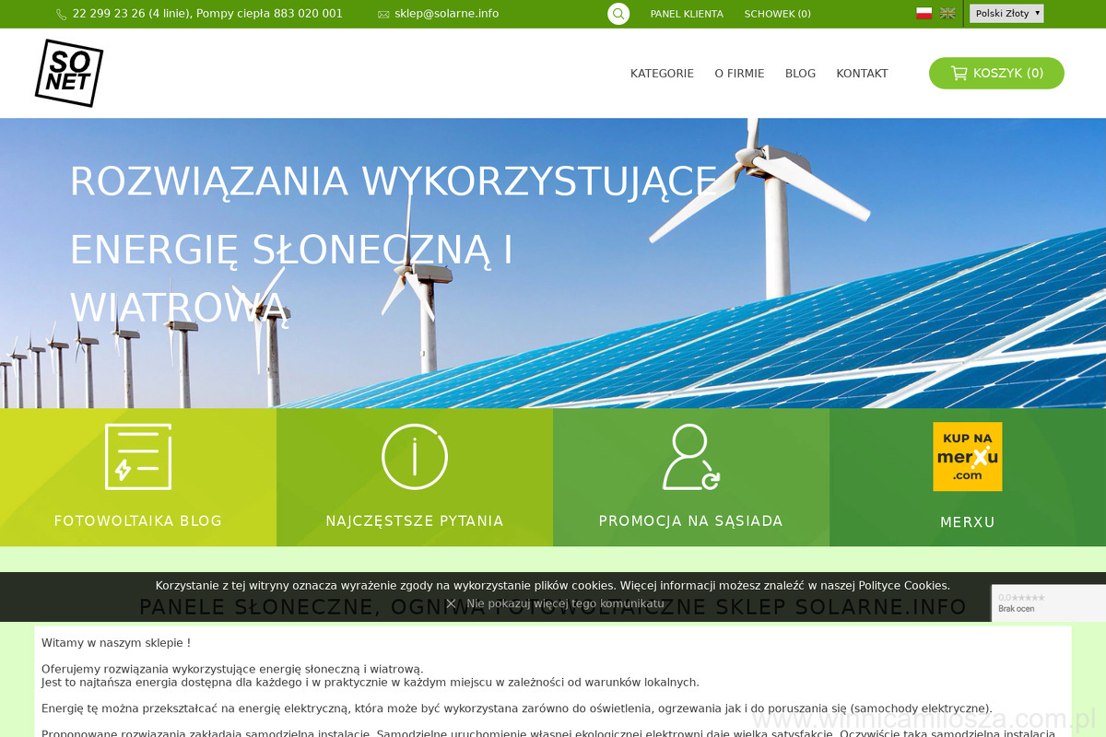Open the search magnifier icon
The width and height of the screenshot is (1106, 737).
point(618,14)
